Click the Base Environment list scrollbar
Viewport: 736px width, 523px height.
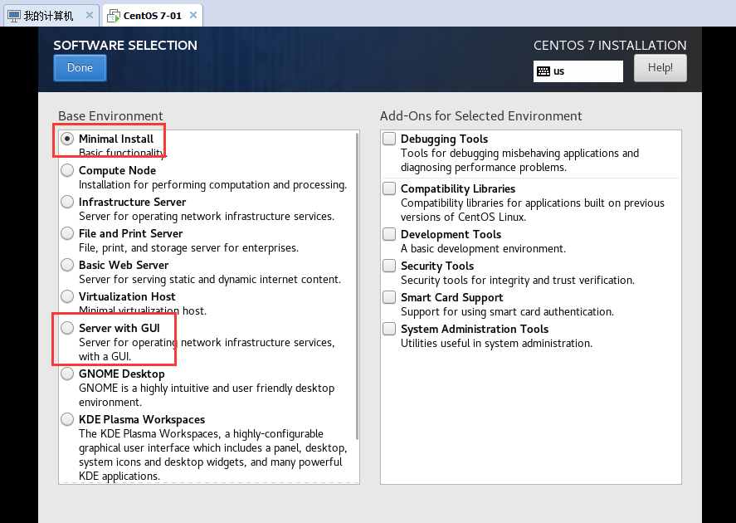tap(357, 286)
